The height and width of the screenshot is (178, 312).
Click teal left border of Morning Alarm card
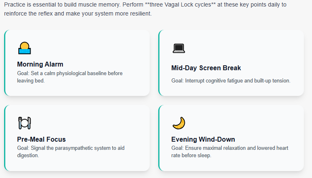tap(5, 63)
